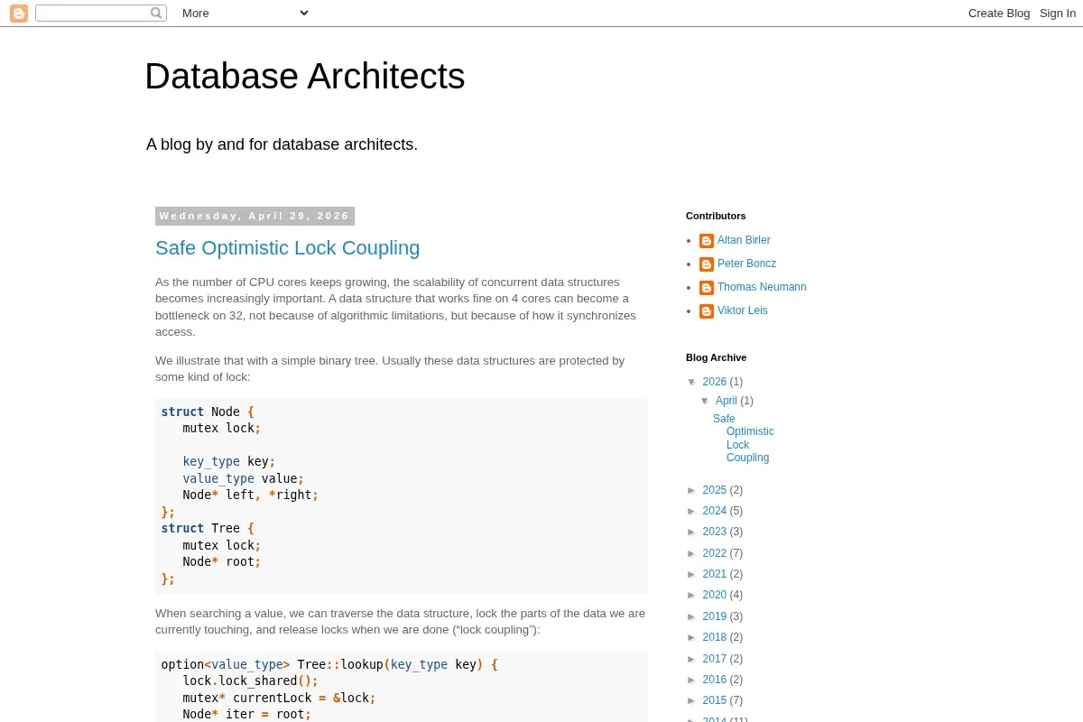Screen dimensions: 1083x722
Task: Open the 2021 archive link
Action: click(x=715, y=574)
